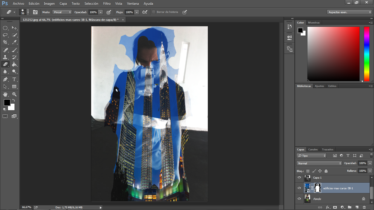Open the Modo Pincel dropdown
Viewport: 374px width, 210px height.
pyautogui.click(x=62, y=12)
